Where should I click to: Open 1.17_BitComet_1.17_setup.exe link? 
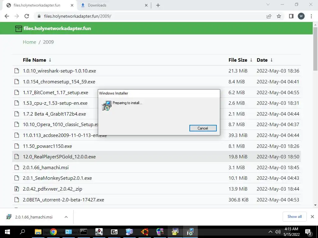pyautogui.click(x=55, y=93)
